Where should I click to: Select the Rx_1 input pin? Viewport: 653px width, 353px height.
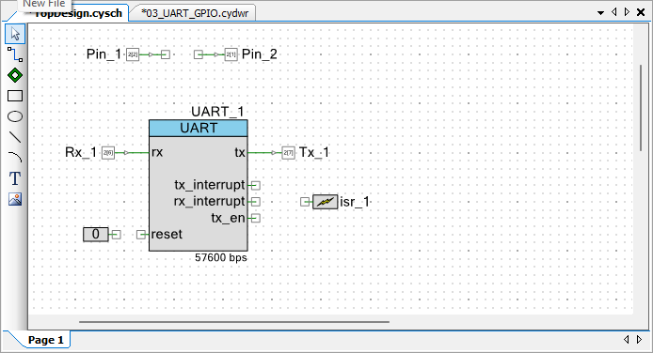pyautogui.click(x=108, y=153)
